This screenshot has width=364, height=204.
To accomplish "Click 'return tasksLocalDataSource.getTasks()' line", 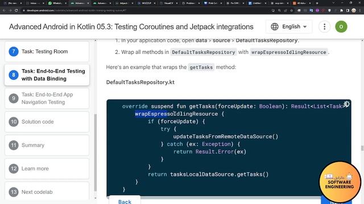I will tap(208, 174).
